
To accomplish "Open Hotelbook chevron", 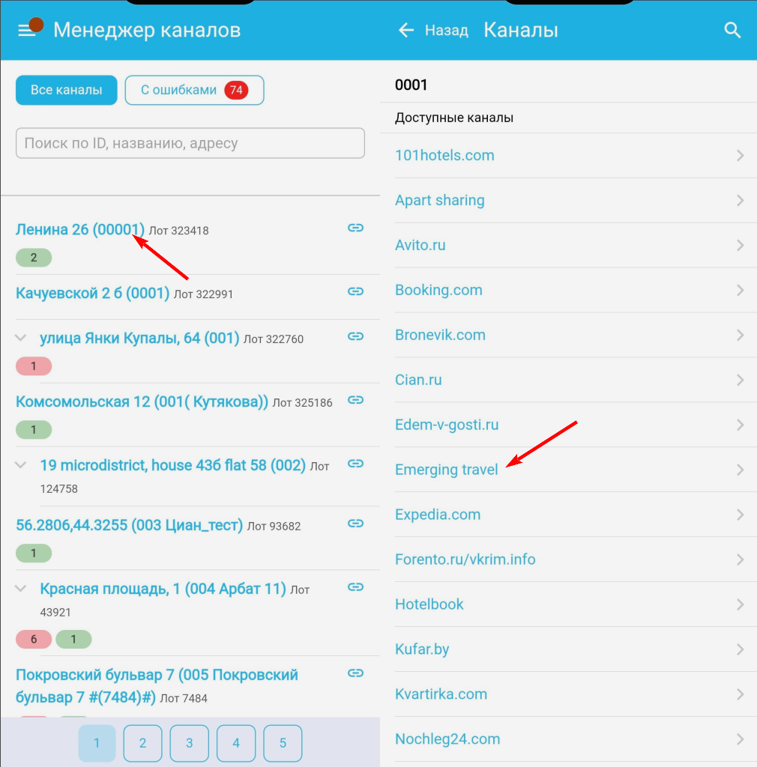I will pos(740,604).
